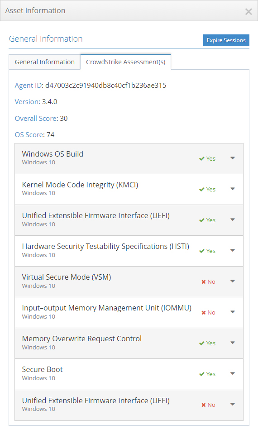Click the agent ID value d47003c2c91940db8c40cf1b236ae315
The width and height of the screenshot is (258, 439).
(x=105, y=86)
